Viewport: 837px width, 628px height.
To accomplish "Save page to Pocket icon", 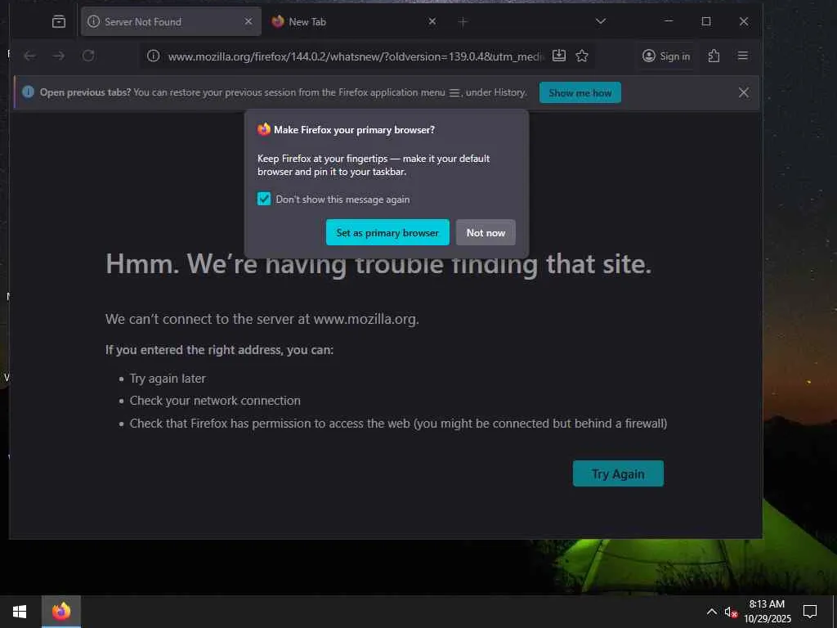I will [559, 56].
